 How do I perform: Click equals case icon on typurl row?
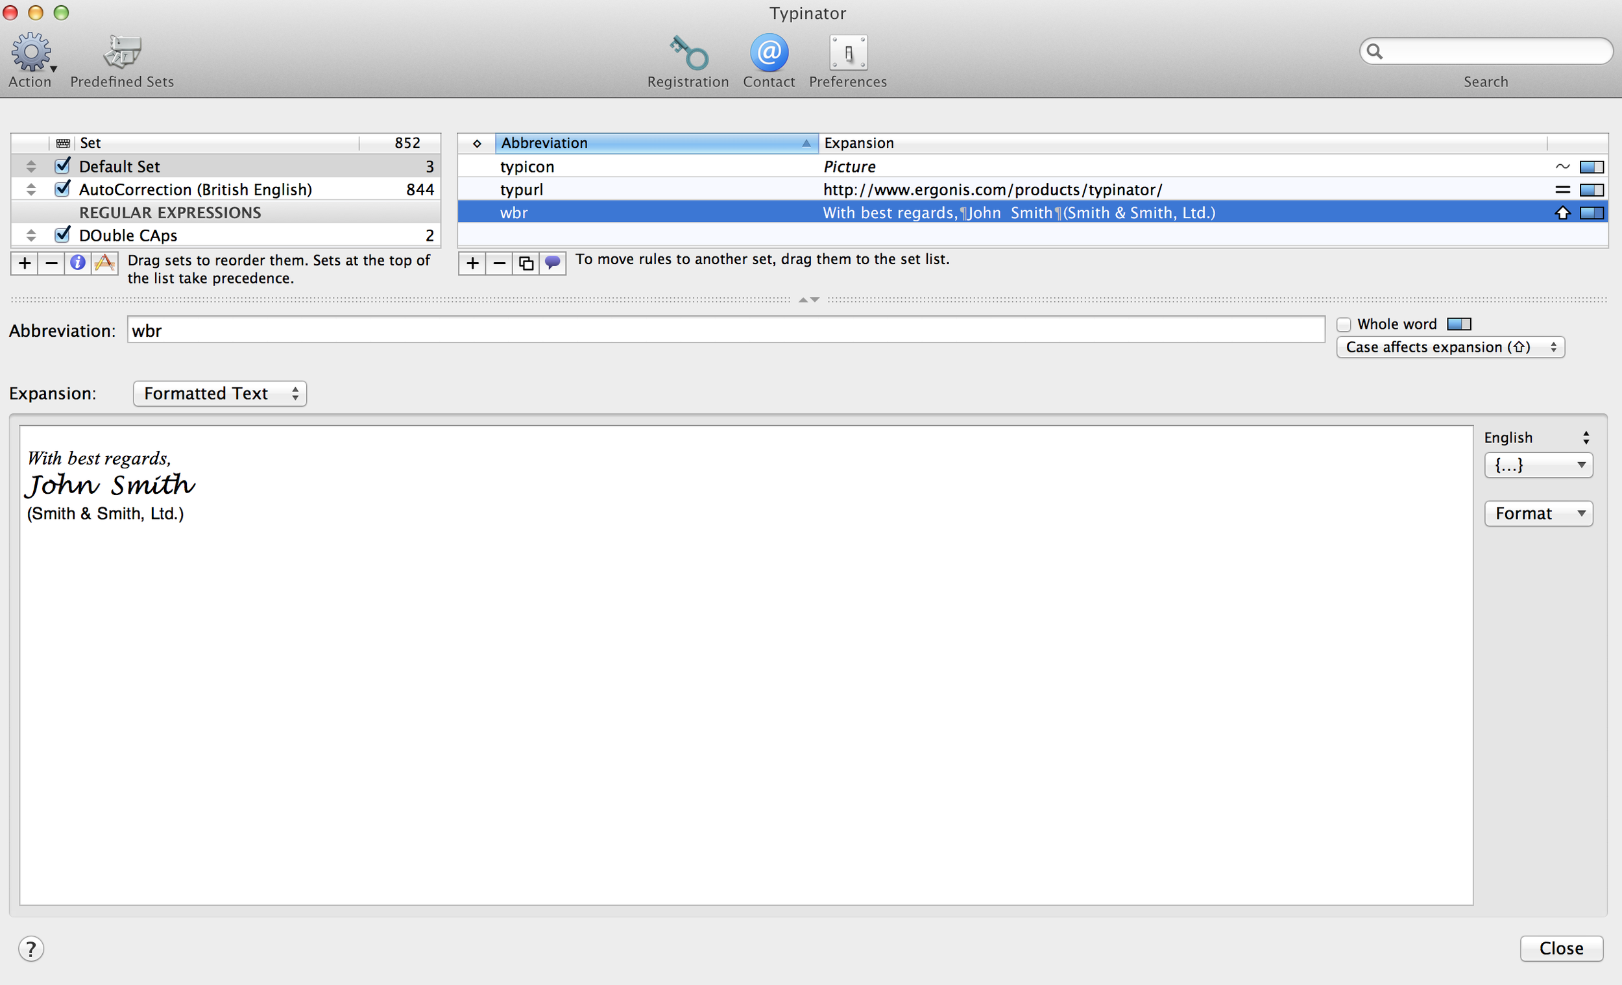pos(1562,189)
